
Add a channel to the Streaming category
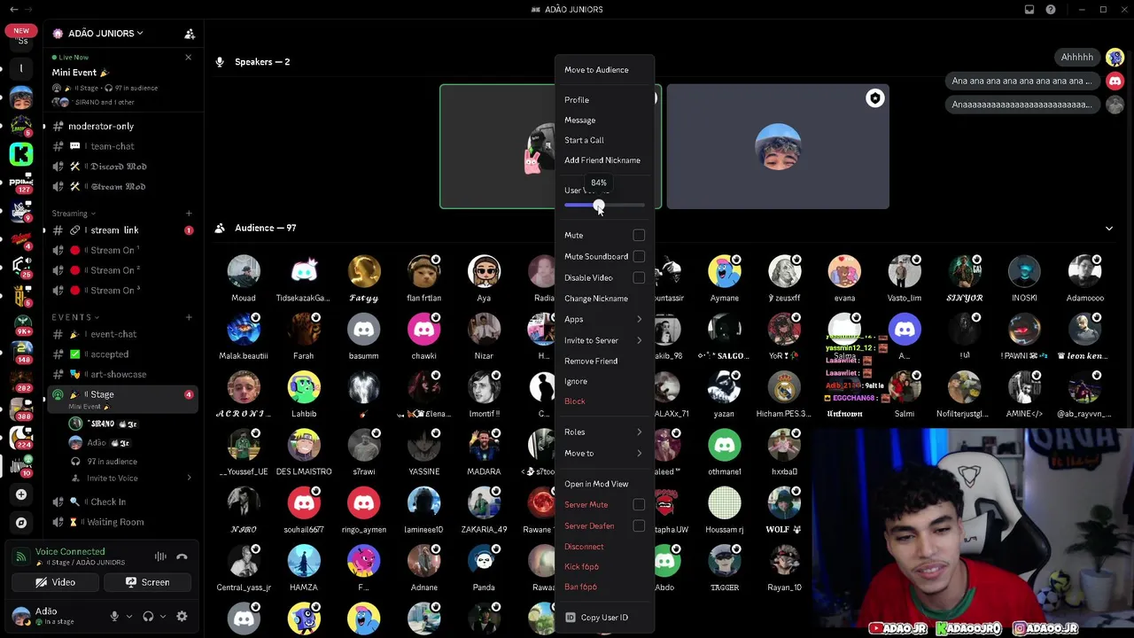point(189,214)
